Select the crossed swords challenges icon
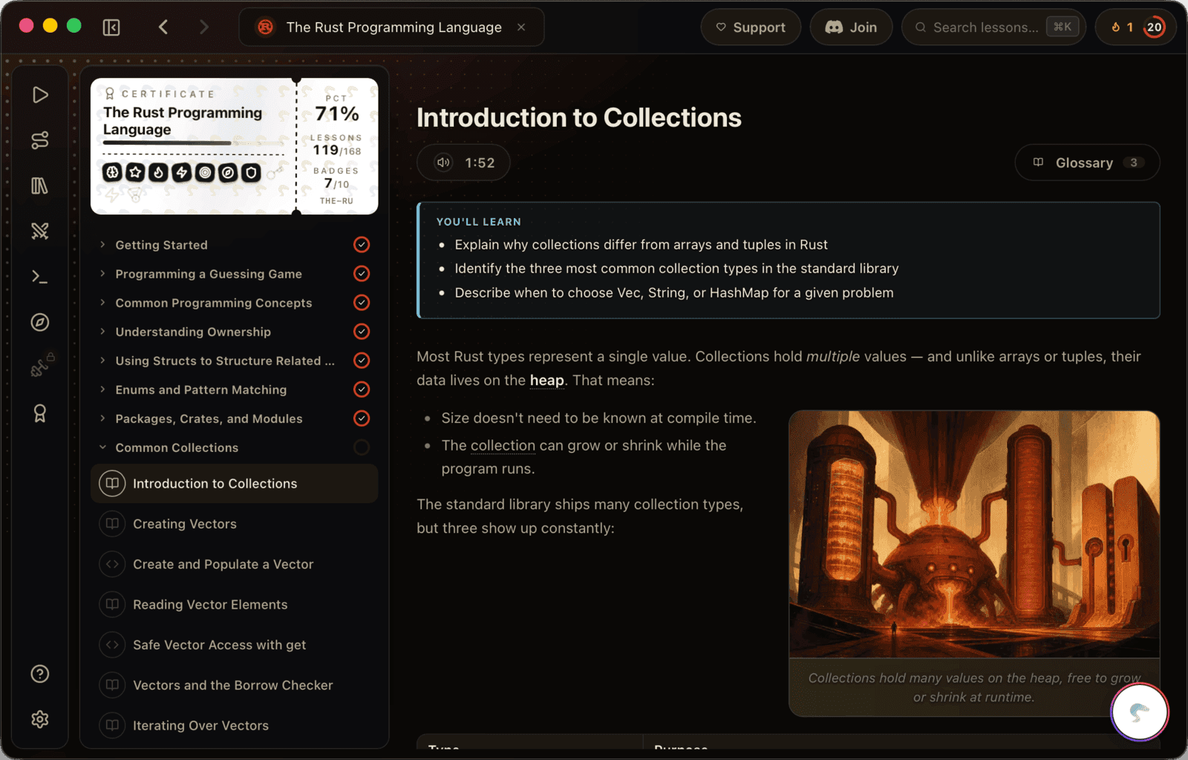Viewport: 1188px width, 760px height. pyautogui.click(x=40, y=231)
